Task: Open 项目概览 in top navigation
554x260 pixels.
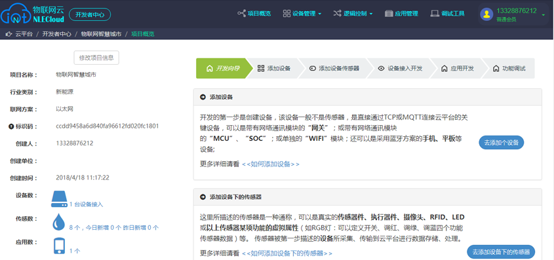Action: pyautogui.click(x=254, y=14)
